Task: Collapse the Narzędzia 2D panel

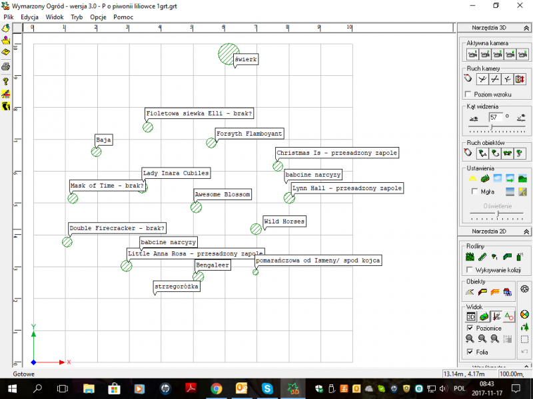Action: tap(526, 231)
